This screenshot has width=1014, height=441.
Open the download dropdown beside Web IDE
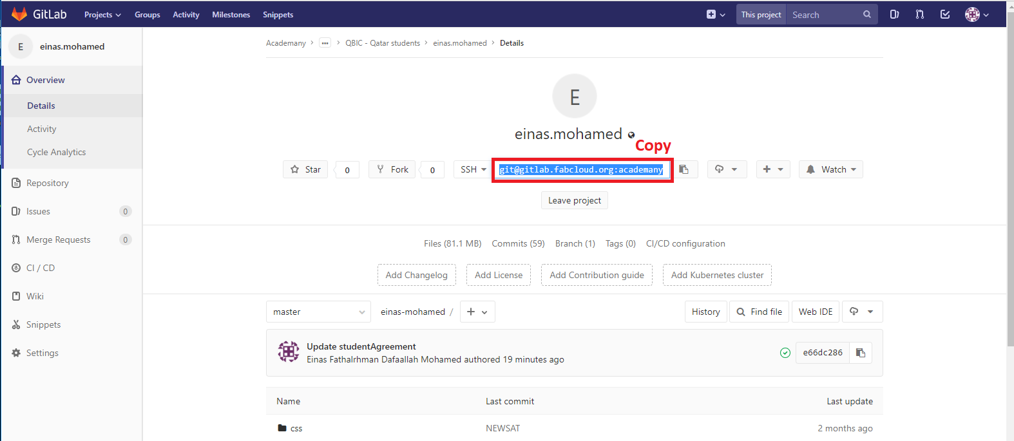coord(862,312)
